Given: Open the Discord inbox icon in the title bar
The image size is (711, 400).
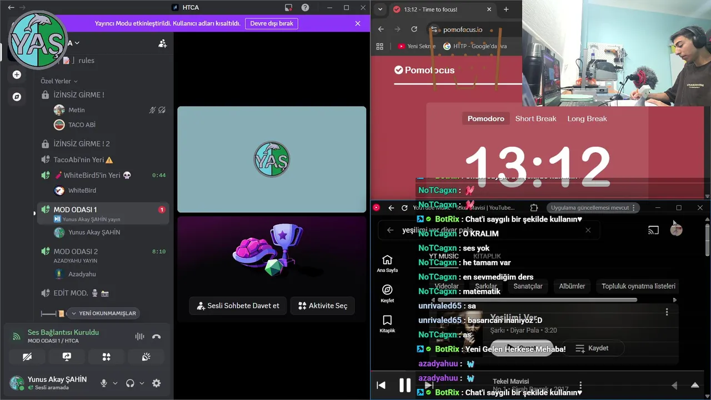Looking at the screenshot, I should [x=288, y=8].
